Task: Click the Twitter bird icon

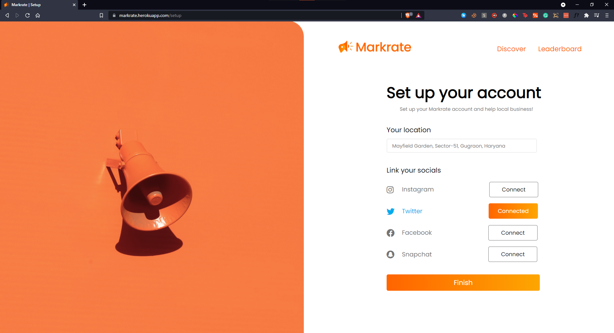Action: (x=390, y=211)
